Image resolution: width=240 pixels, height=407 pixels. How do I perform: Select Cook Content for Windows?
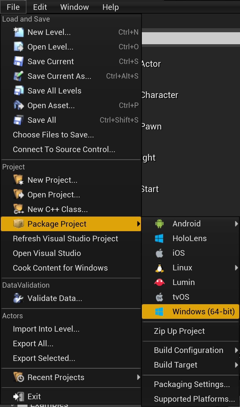[x=60, y=268]
